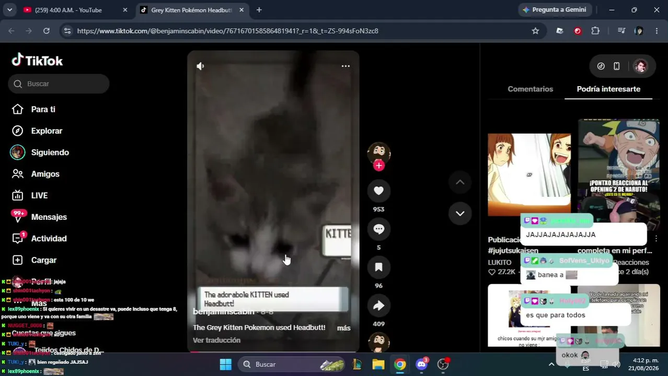Go to the next video with down chevron

point(460,213)
